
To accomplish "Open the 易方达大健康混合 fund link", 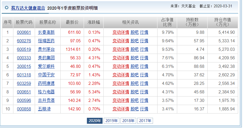I will (x=28, y=8).
